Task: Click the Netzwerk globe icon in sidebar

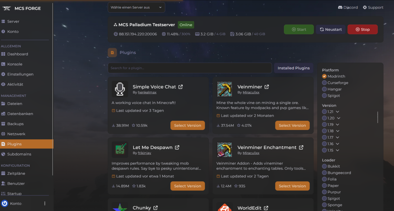Action: 3,134
